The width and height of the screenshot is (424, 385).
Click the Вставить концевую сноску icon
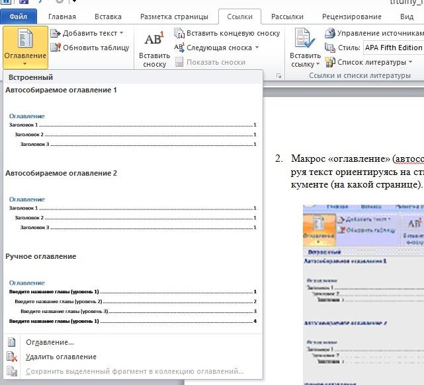click(179, 33)
